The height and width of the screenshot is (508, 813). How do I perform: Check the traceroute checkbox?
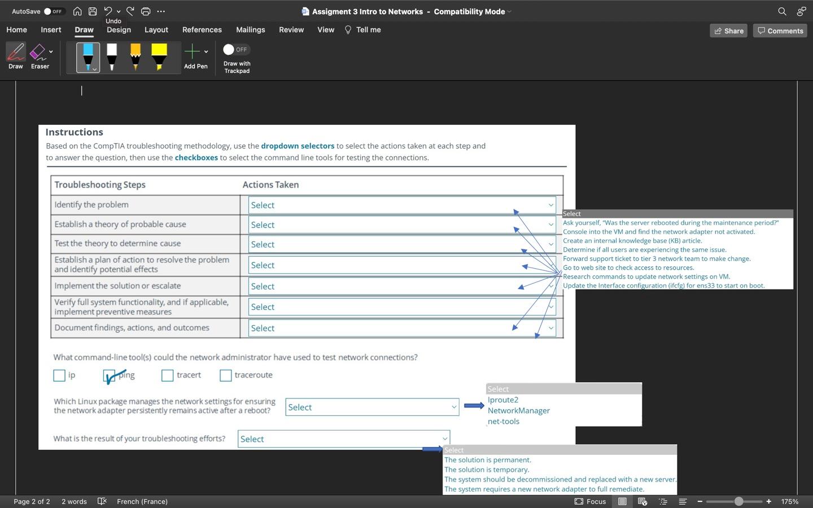point(225,375)
